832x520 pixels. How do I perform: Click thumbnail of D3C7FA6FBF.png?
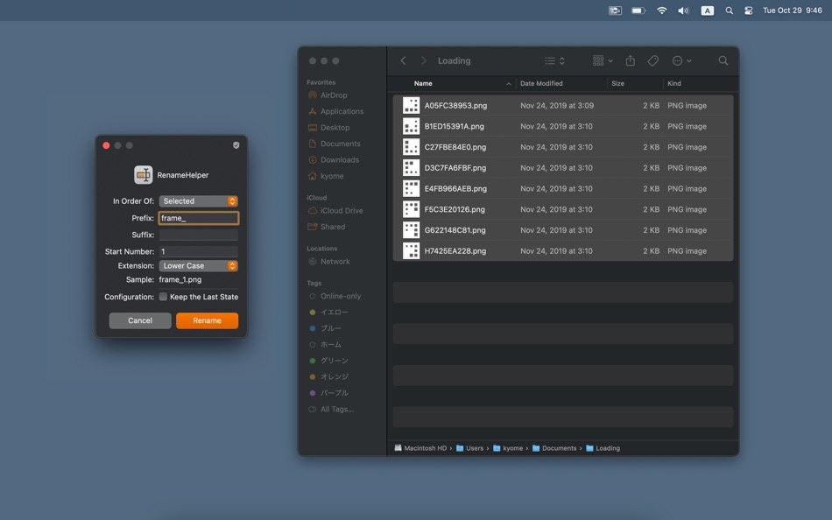pyautogui.click(x=412, y=168)
